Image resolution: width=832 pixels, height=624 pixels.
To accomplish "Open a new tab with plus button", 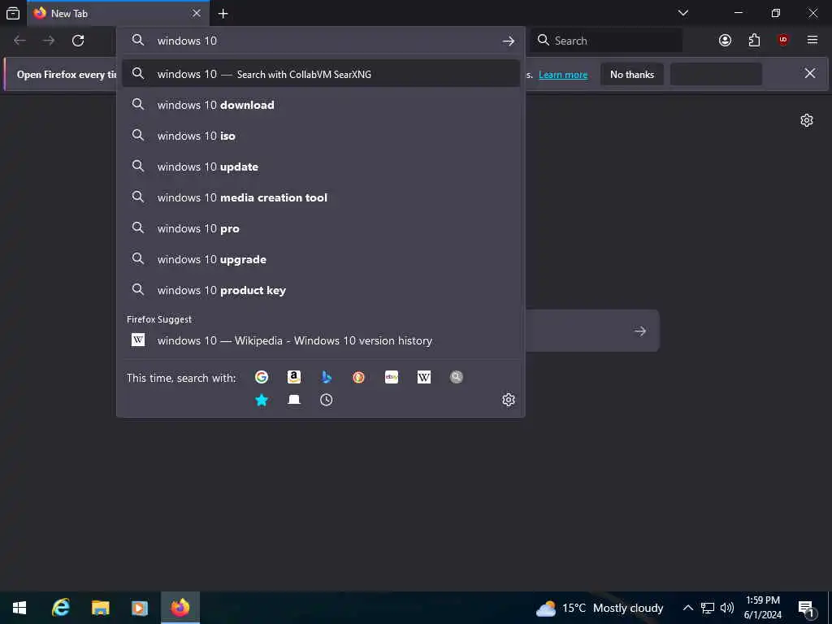I will point(223,13).
